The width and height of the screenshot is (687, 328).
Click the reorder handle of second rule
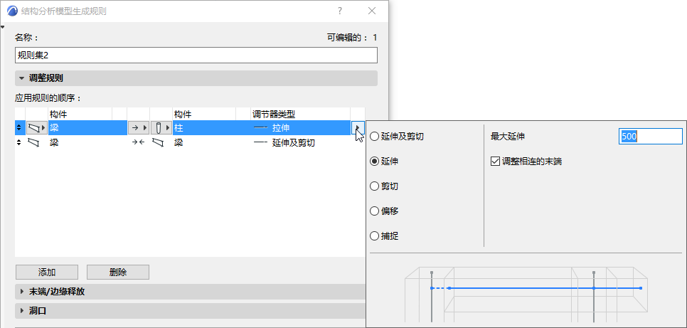[x=18, y=143]
